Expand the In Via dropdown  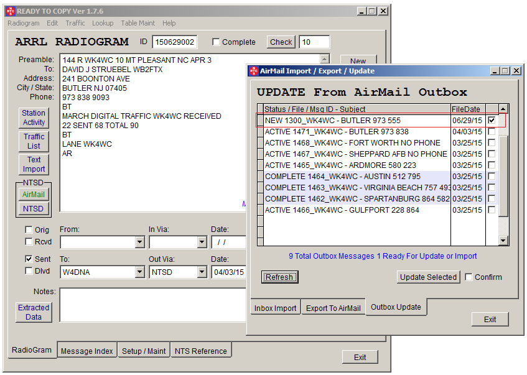click(202, 242)
